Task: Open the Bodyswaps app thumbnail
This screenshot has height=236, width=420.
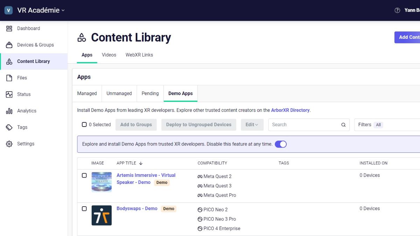Action: (101, 215)
